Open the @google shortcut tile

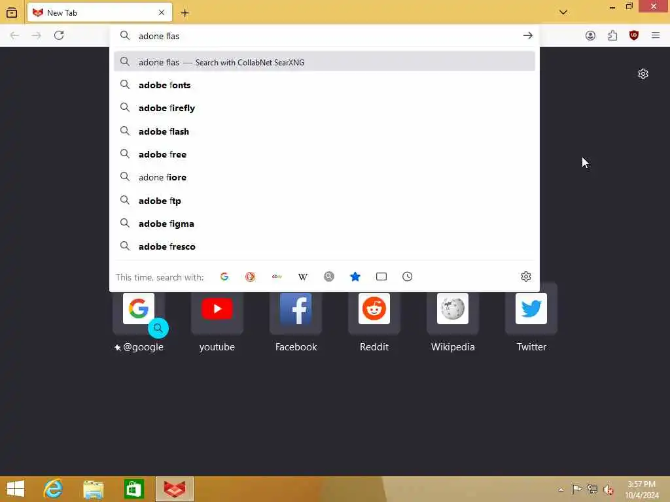[x=139, y=318]
